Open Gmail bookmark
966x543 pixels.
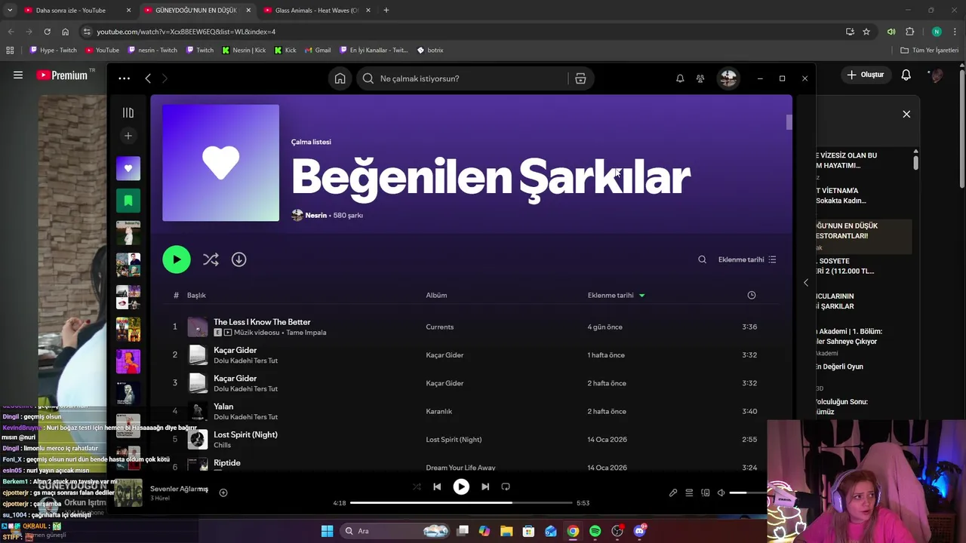tap(318, 50)
